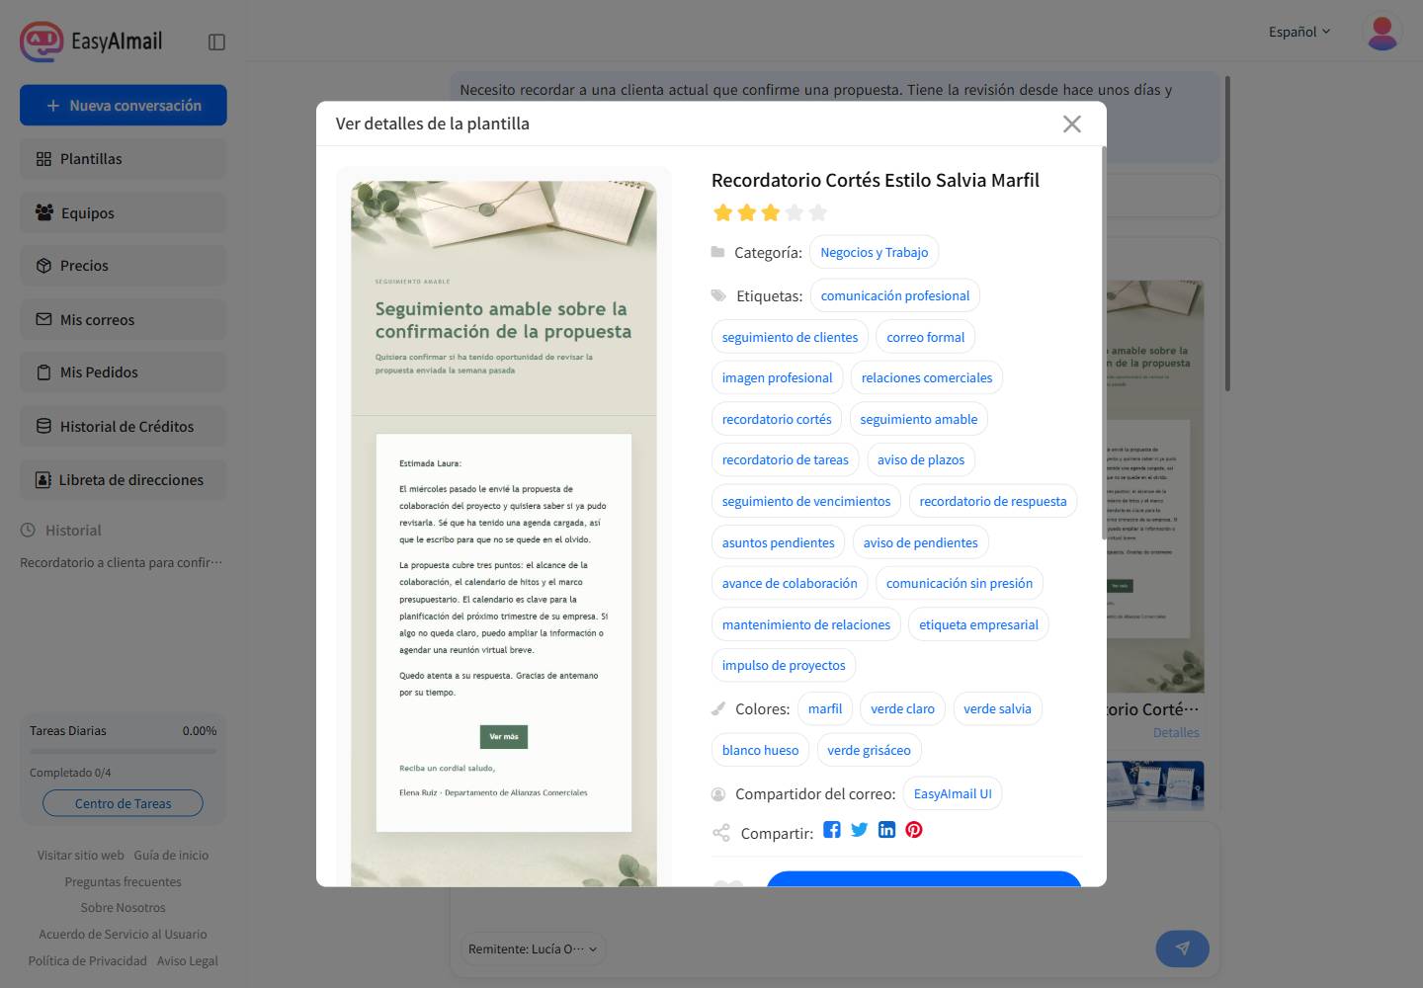Share template on Twitter
1423x988 pixels.
[860, 830]
